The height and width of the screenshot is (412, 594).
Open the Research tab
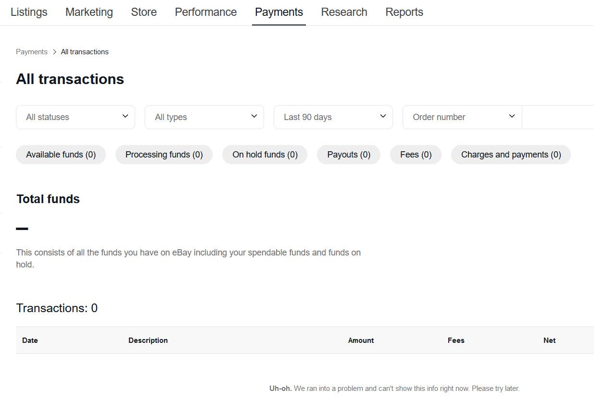[344, 12]
